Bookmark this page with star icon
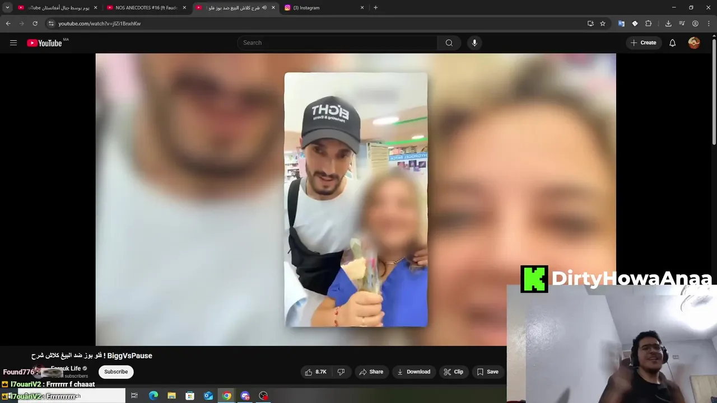This screenshot has width=717, height=403. click(x=603, y=24)
